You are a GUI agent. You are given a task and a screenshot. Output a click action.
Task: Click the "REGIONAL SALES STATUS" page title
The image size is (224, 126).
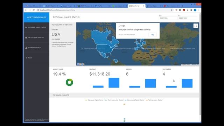pyautogui.click(x=66, y=17)
